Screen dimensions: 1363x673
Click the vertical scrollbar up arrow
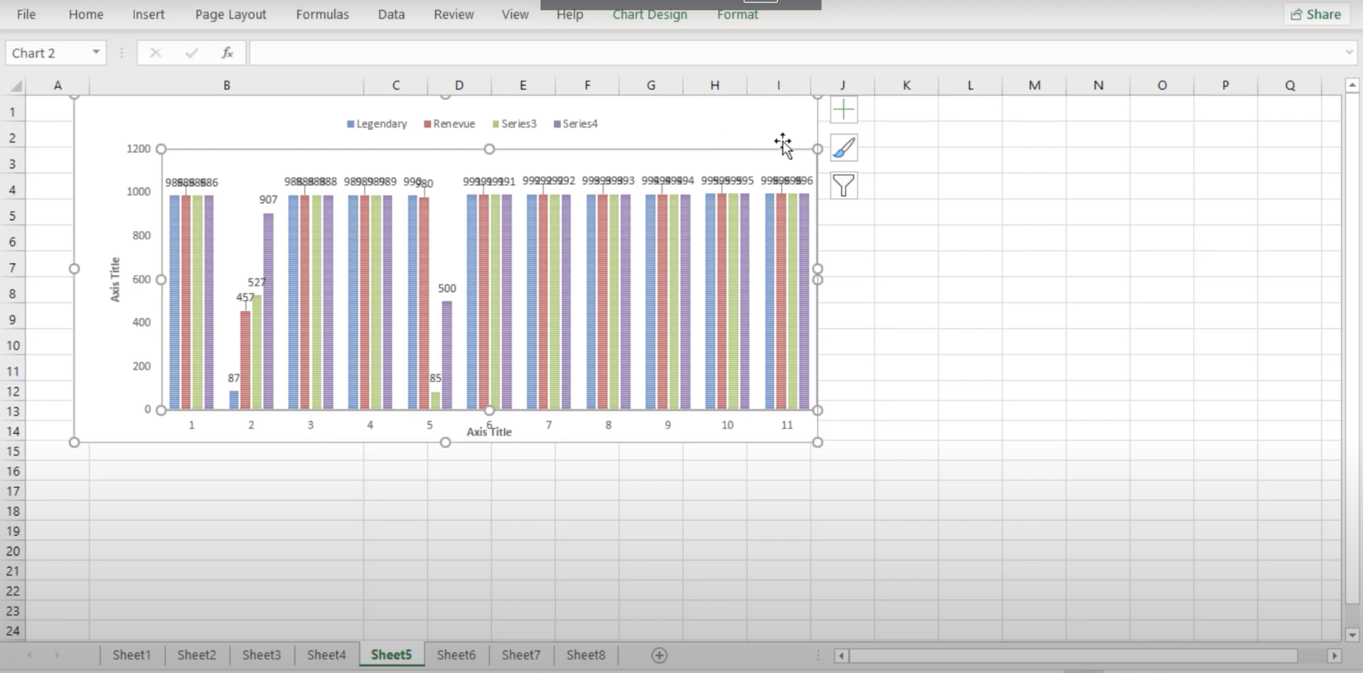[1352, 85]
